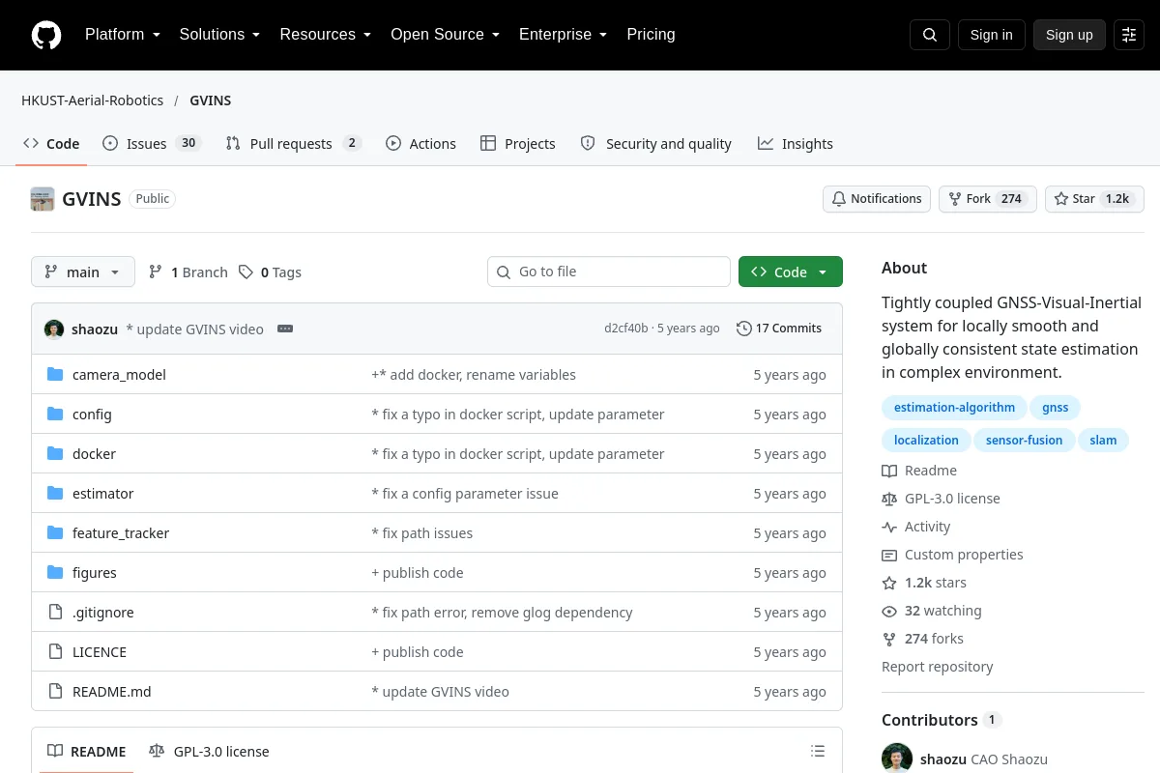The height and width of the screenshot is (773, 1160).
Task: Expand the Open Source menu
Action: pos(446,35)
